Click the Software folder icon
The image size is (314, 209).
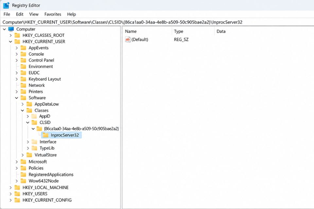pos(23,98)
